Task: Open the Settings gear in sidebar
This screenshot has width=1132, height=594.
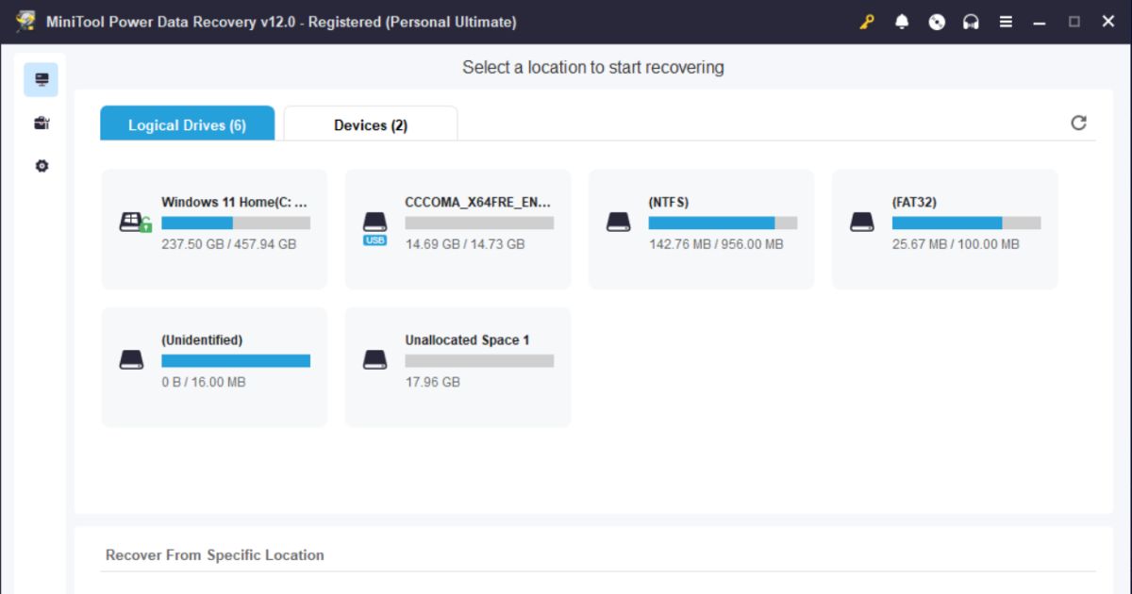Action: coord(42,166)
